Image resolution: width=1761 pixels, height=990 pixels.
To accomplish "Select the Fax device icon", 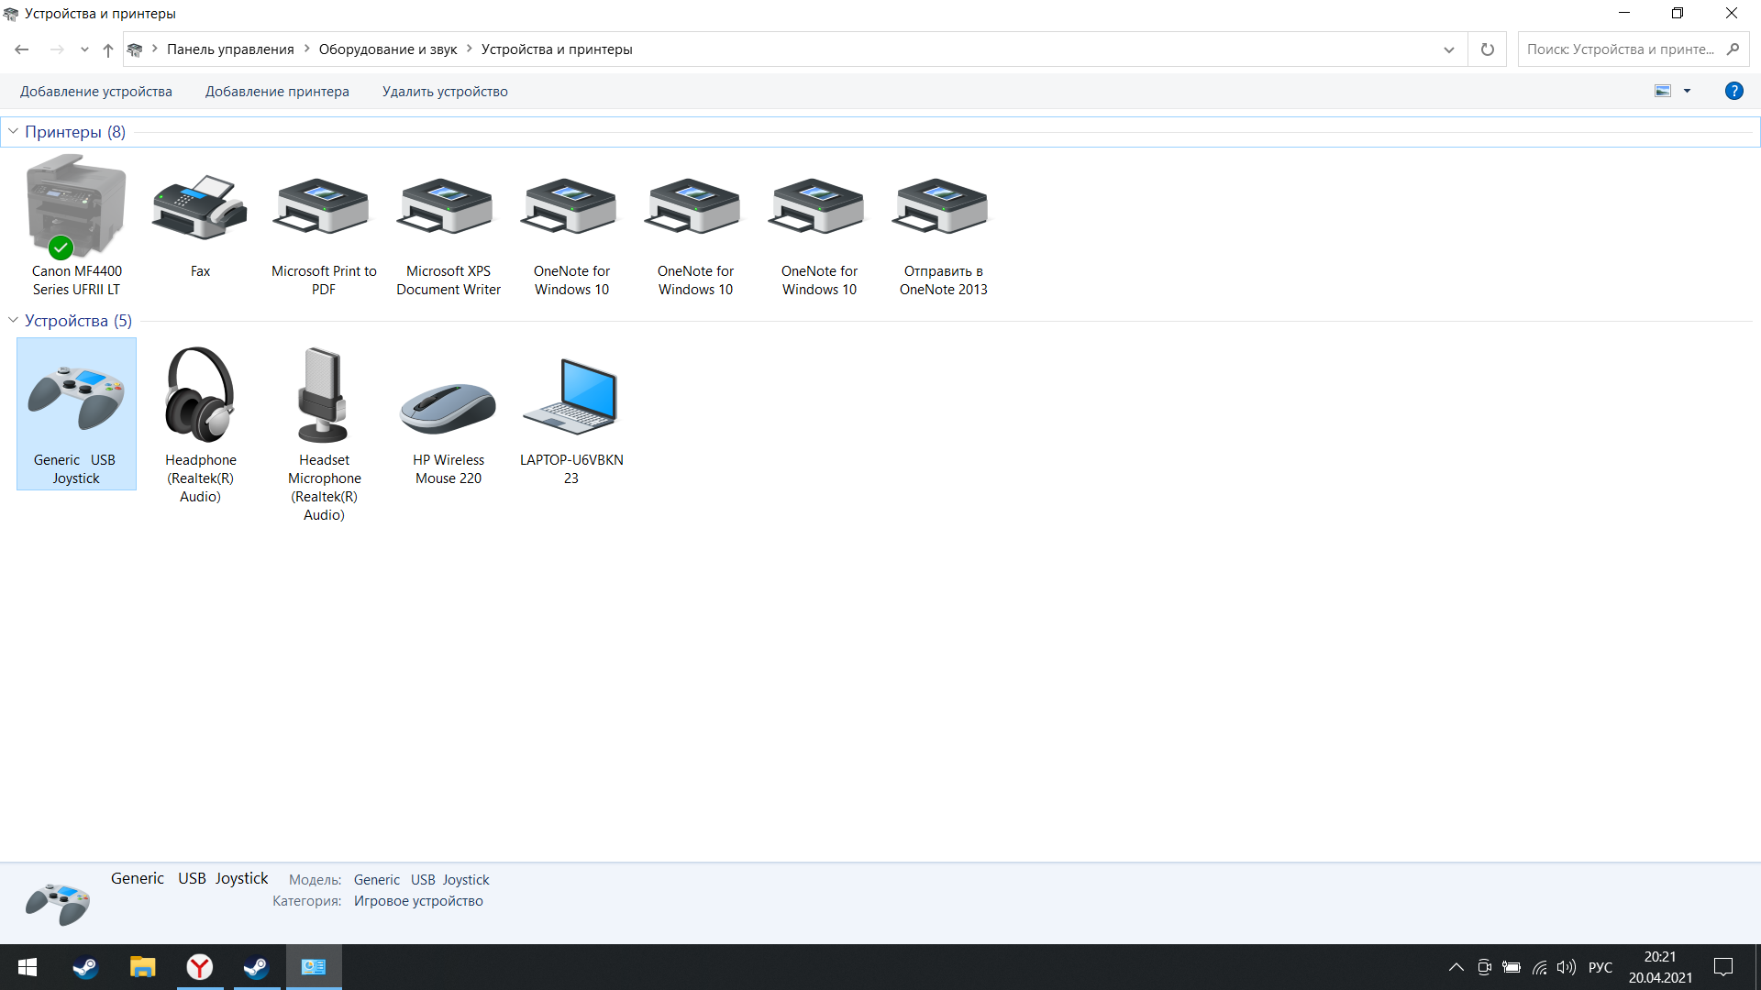I will coord(200,207).
